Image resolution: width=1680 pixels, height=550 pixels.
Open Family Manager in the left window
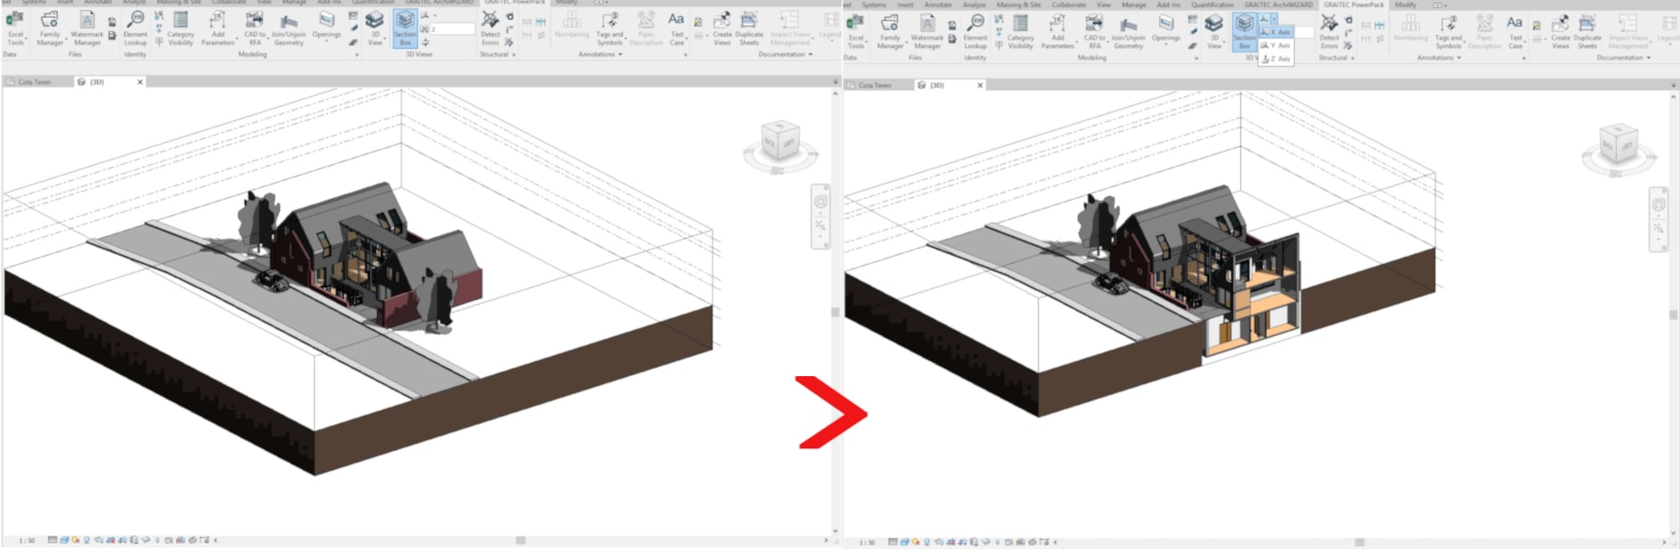pyautogui.click(x=50, y=28)
